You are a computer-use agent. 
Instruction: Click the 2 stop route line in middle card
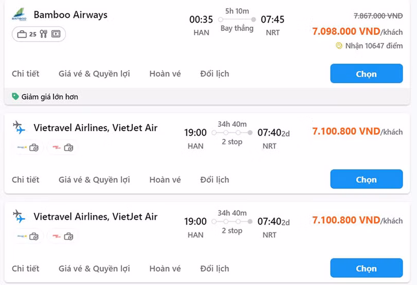tap(232, 133)
